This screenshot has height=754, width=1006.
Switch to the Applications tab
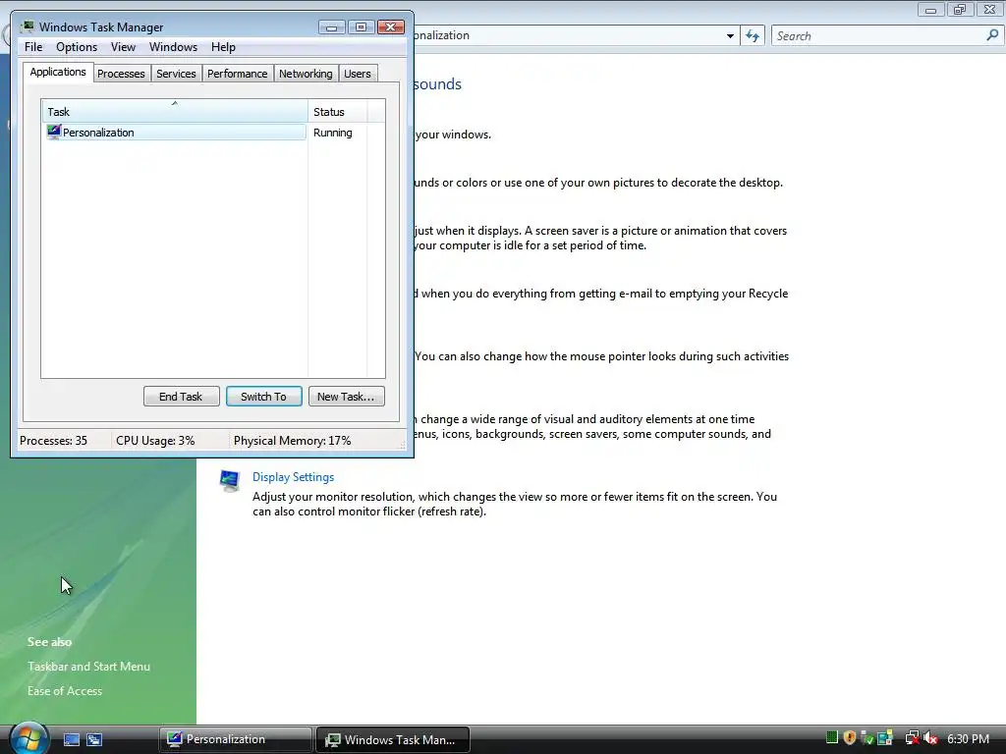pos(58,72)
